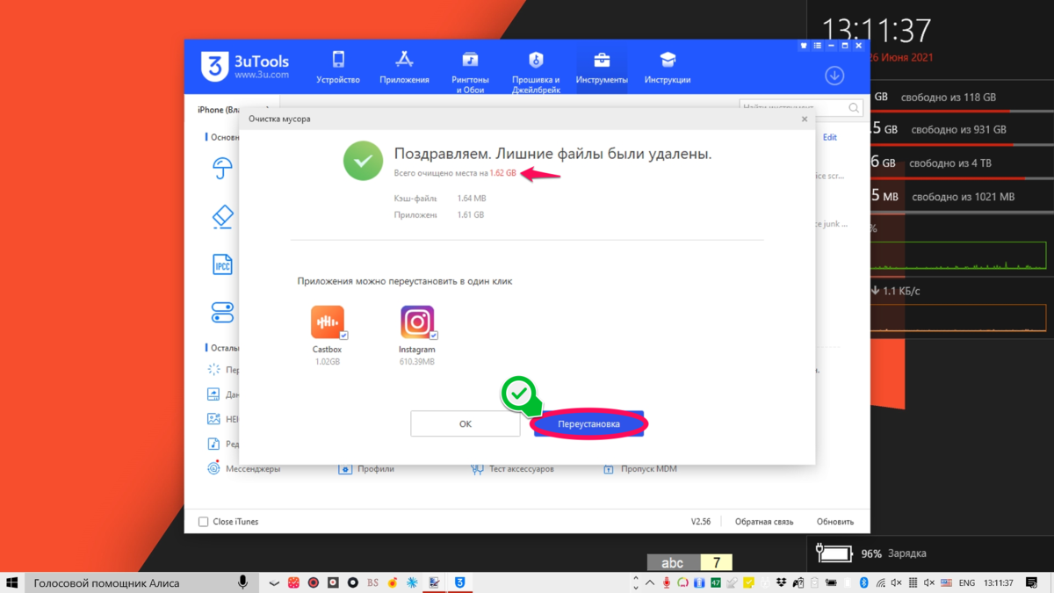Expand the hidden tray icons chevron

coord(650,582)
